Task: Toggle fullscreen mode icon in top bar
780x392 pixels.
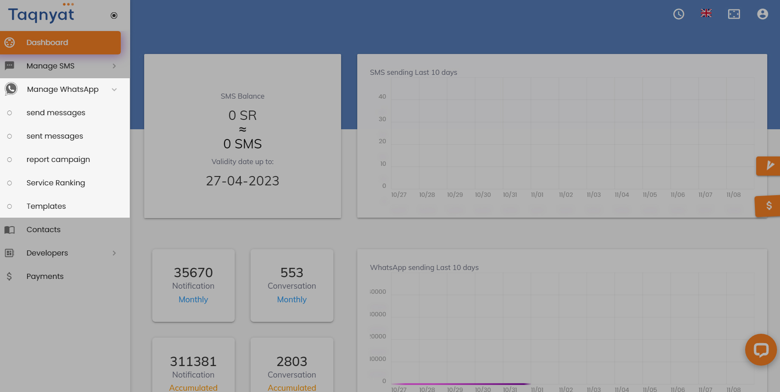Action: pyautogui.click(x=734, y=14)
